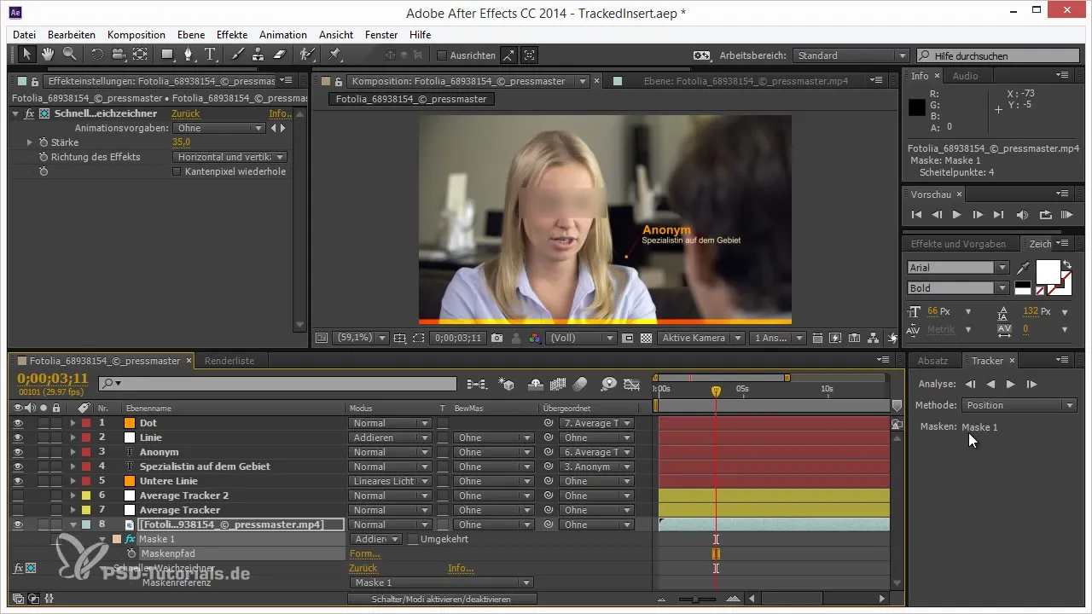Take a snapshot with camera icon
The width and height of the screenshot is (1092, 614).
tap(497, 338)
